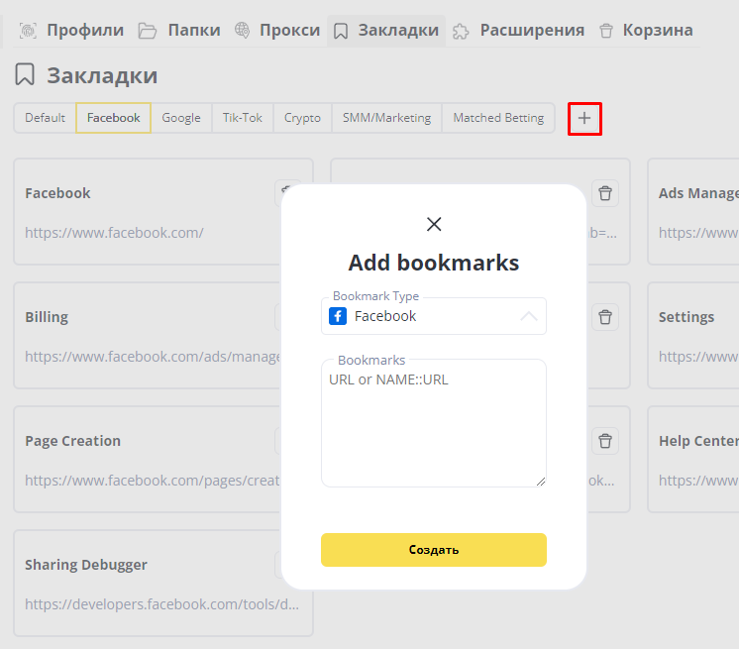
Task: Select the Crypto bookmark category
Action: (302, 118)
